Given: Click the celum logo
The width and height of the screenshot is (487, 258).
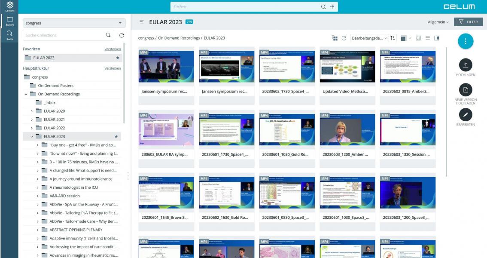Looking at the screenshot, I should [x=459, y=6].
